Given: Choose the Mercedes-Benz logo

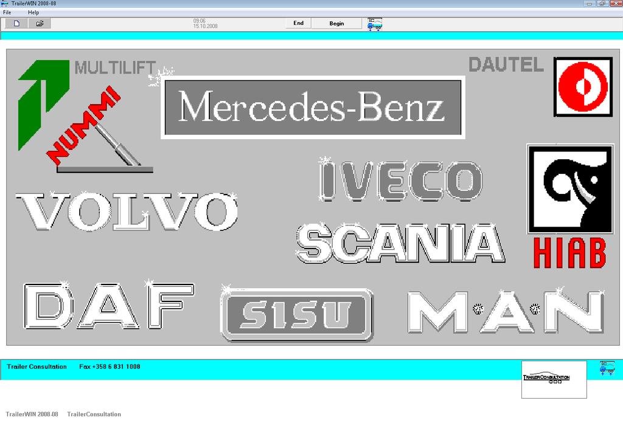Looking at the screenshot, I should [313, 108].
